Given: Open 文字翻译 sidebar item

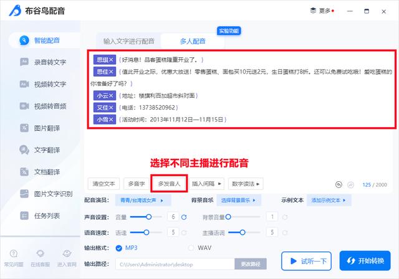Looking at the screenshot, I should pyautogui.click(x=40, y=150).
